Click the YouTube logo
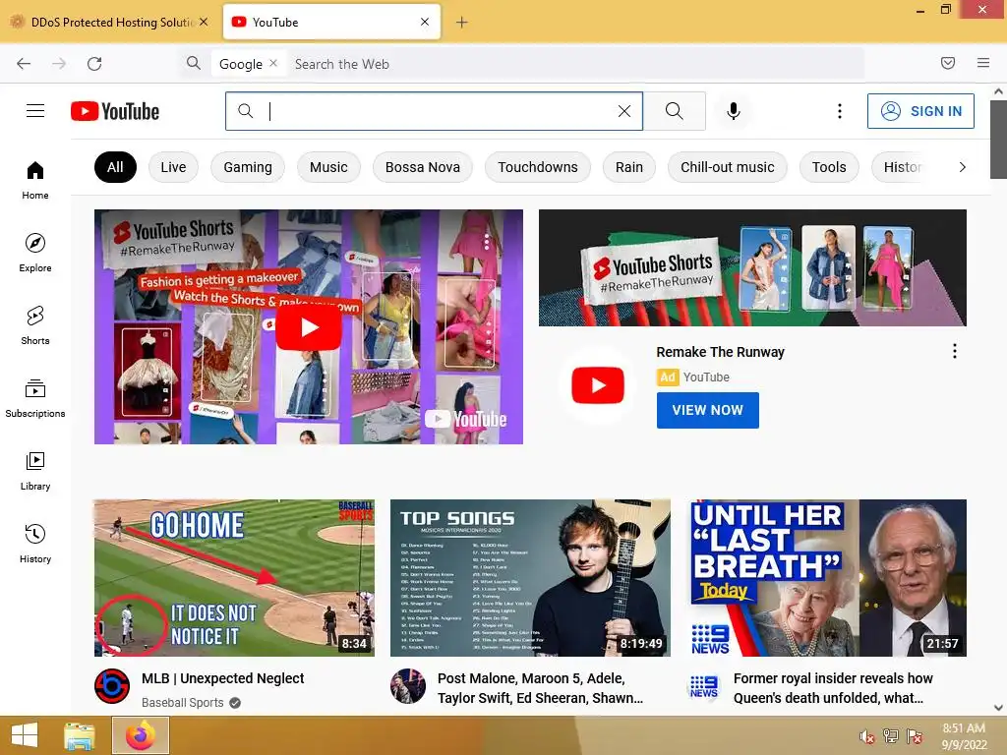 (x=115, y=111)
